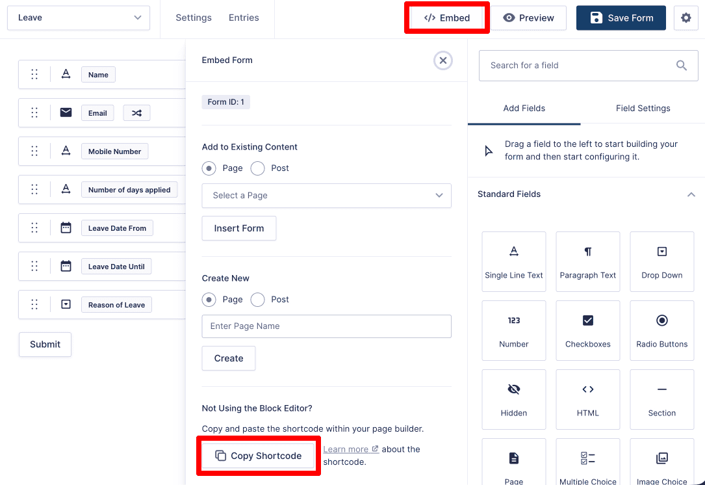Image resolution: width=705 pixels, height=485 pixels.
Task: Close the Embed Form panel
Action: tap(443, 60)
